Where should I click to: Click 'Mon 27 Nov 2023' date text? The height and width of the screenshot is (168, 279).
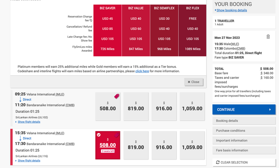(x=227, y=38)
